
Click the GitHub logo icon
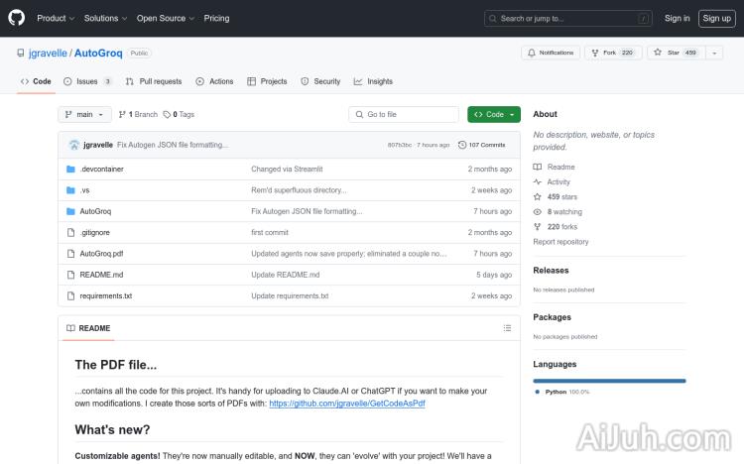point(19,18)
